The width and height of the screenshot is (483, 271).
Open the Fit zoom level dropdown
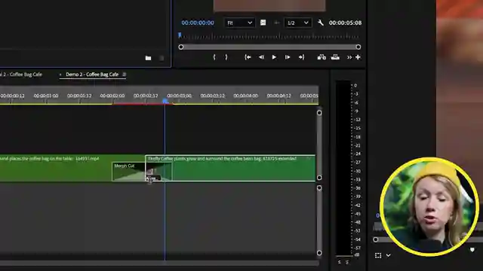point(239,23)
